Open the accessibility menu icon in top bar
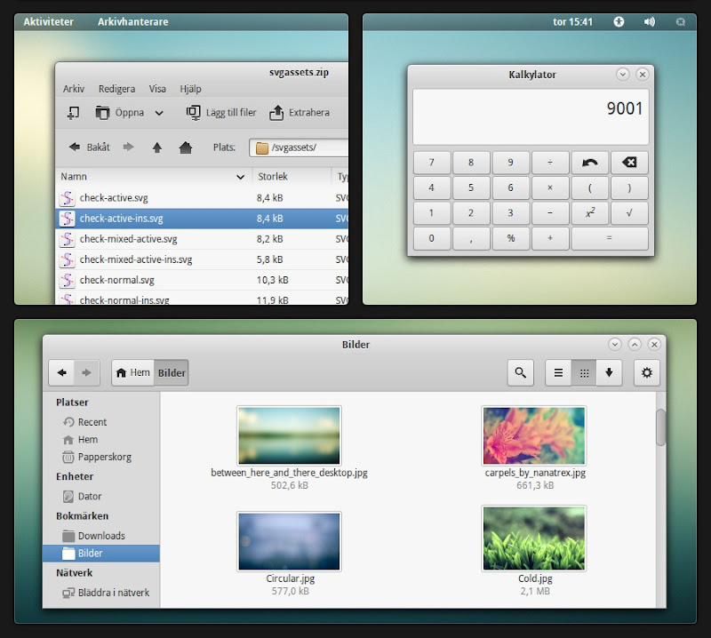Viewport: 711px width, 638px height. pyautogui.click(x=619, y=21)
